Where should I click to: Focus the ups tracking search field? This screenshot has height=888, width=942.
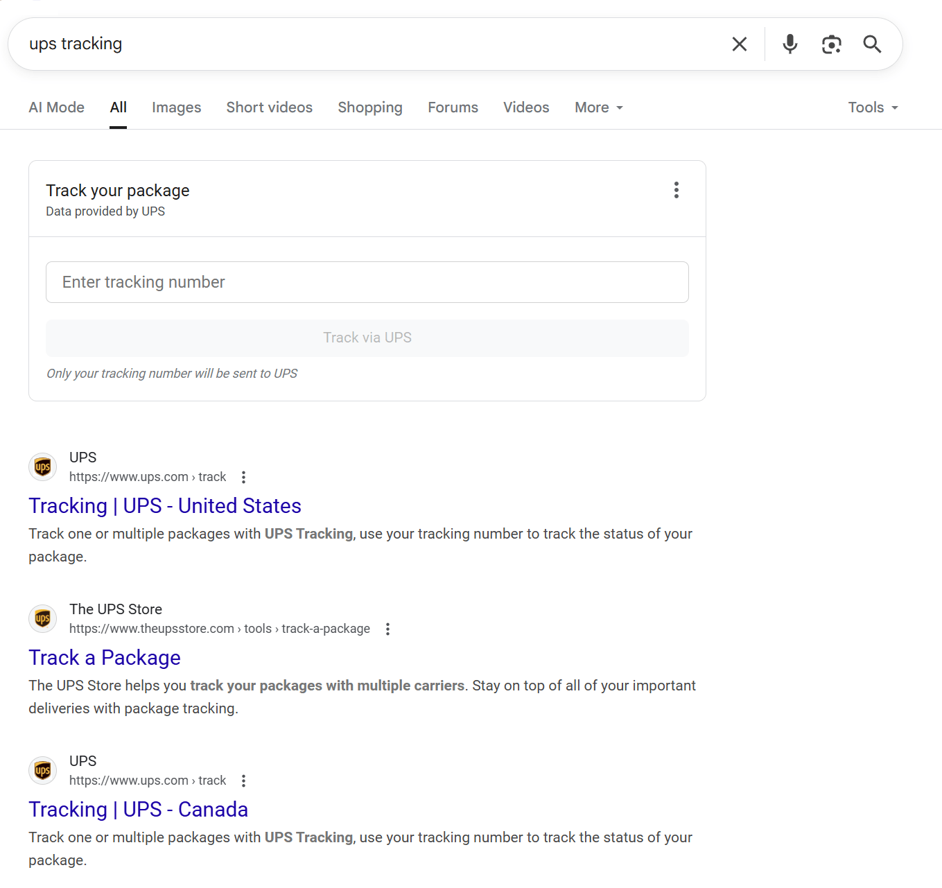(x=374, y=44)
